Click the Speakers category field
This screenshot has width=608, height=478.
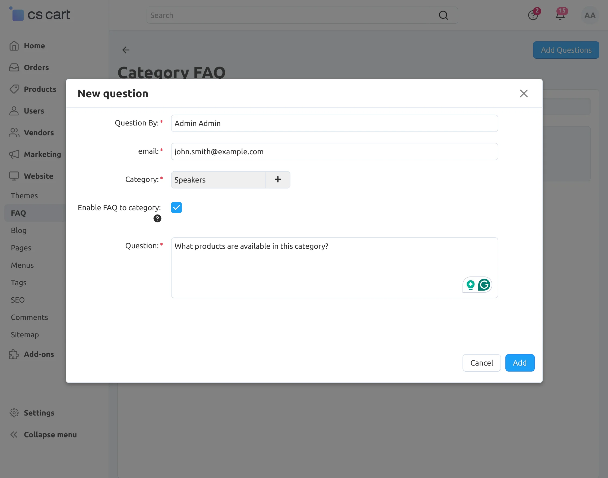pos(218,180)
